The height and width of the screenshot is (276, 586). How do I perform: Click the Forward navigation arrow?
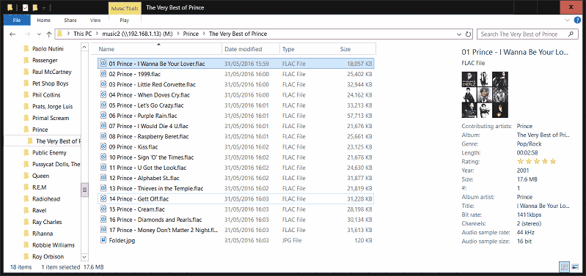coord(27,34)
